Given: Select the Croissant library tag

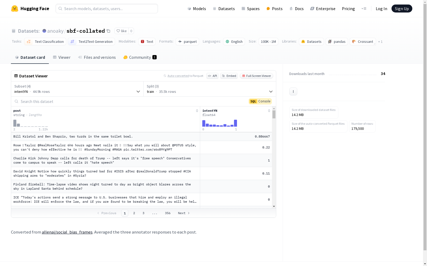Looking at the screenshot, I should tap(363, 41).
